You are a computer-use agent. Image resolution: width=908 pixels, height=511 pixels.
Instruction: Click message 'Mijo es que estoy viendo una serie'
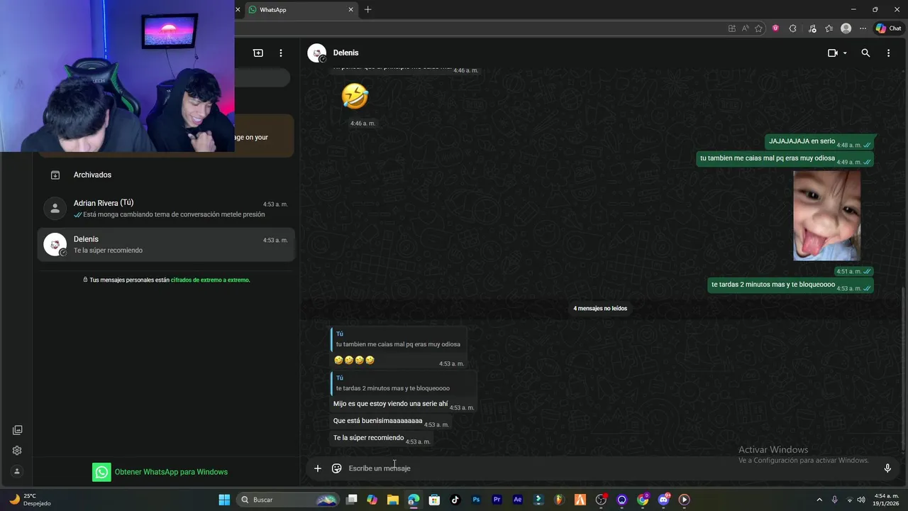(x=390, y=404)
